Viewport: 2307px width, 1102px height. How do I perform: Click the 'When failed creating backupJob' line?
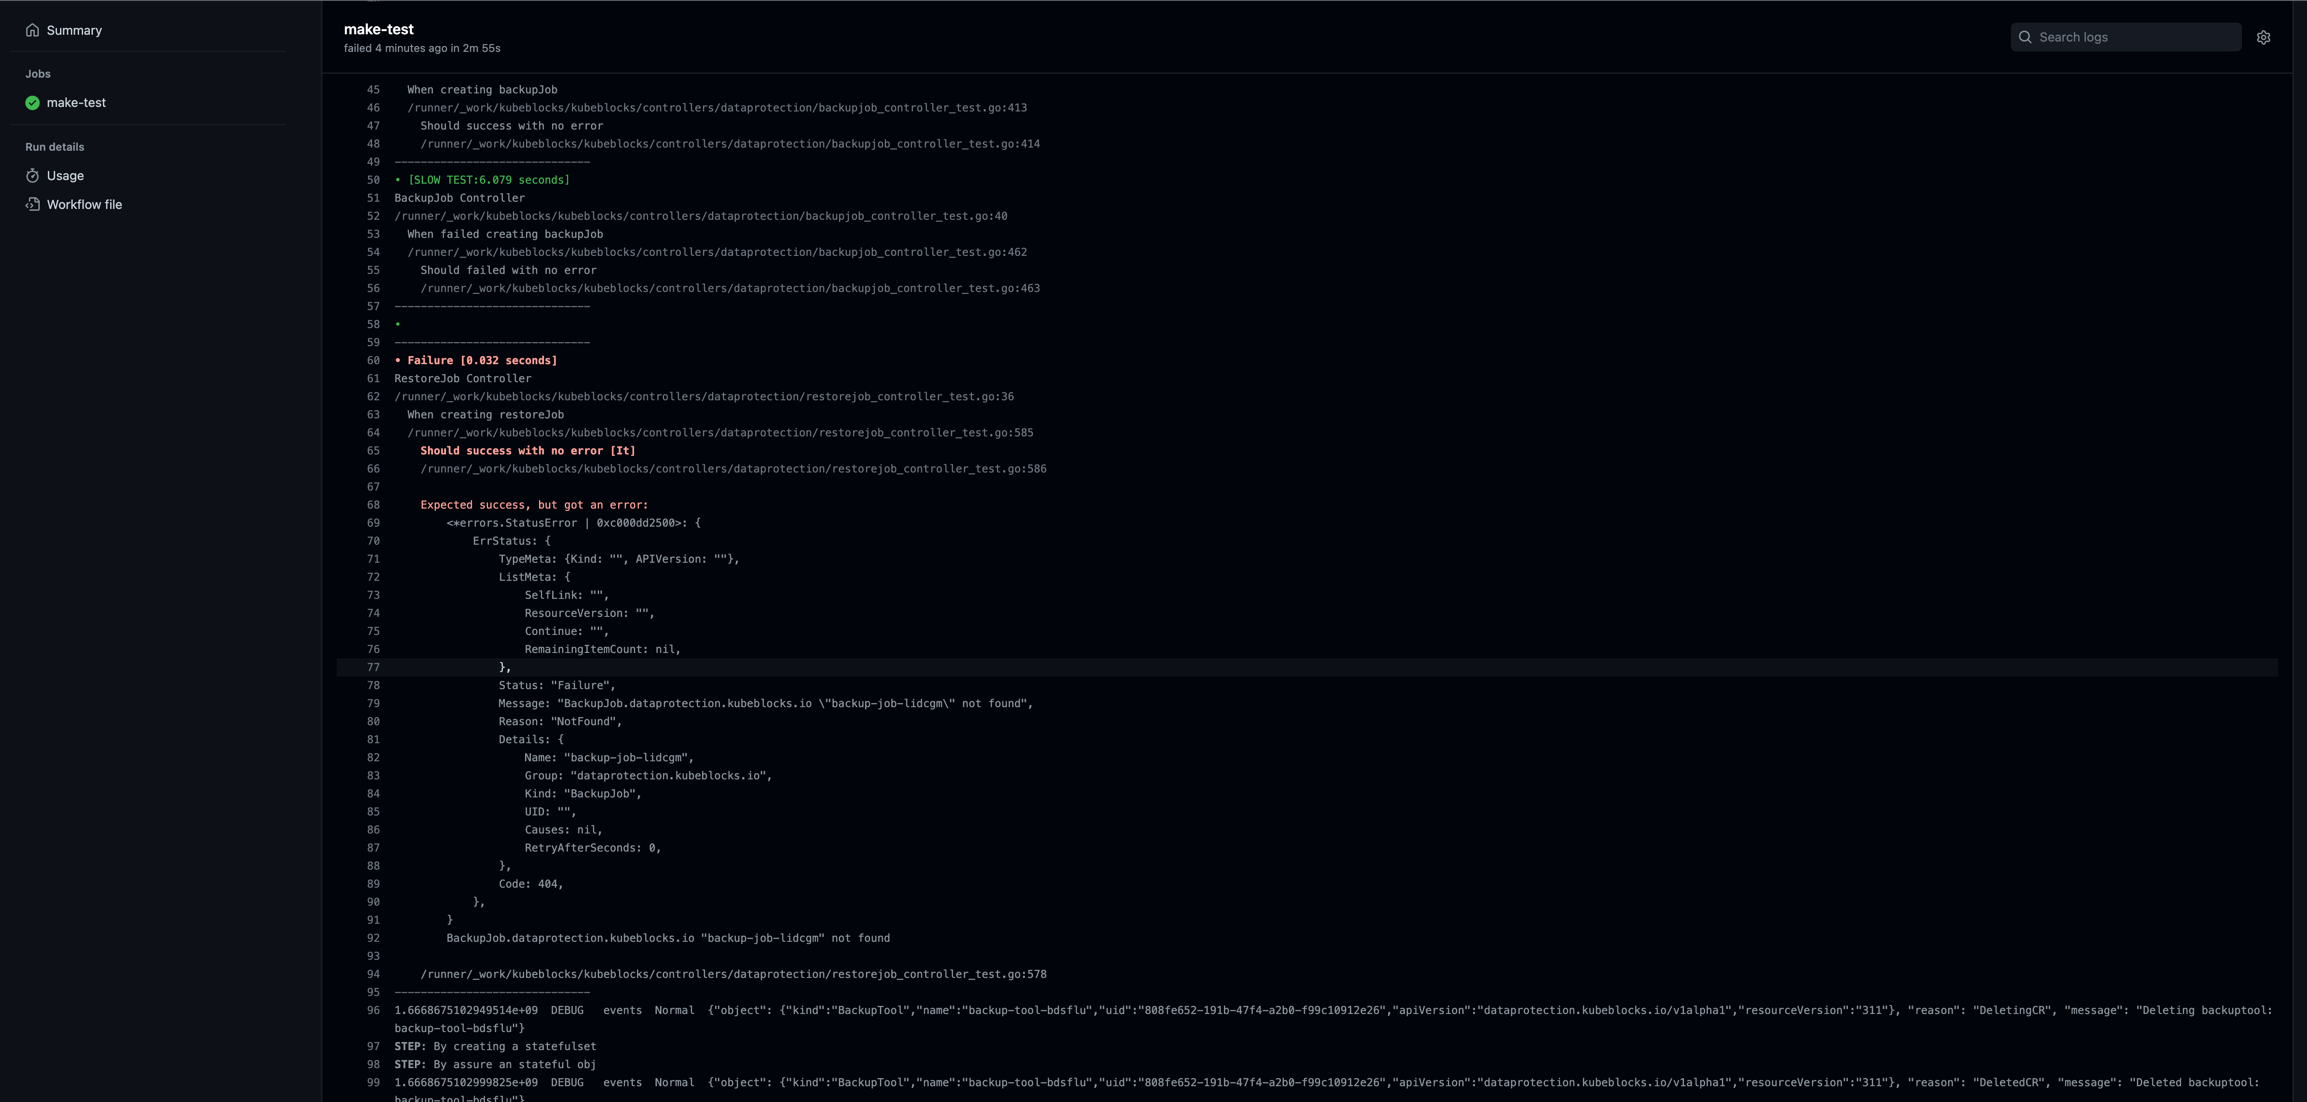(x=505, y=235)
